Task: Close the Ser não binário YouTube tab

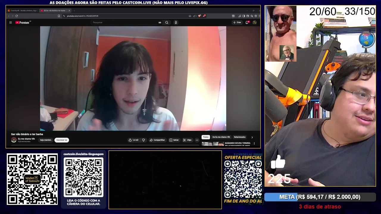Action: tap(69, 10)
